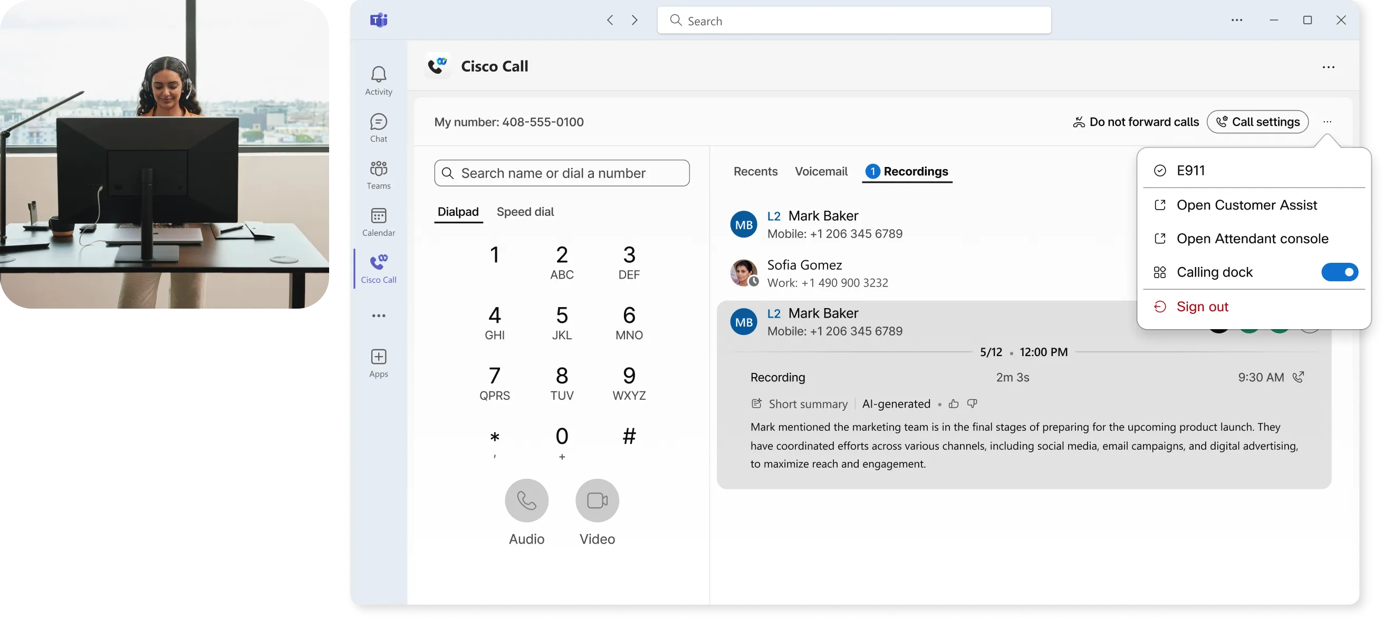This screenshot has width=1384, height=632.
Task: Click the Microsoft Teams logo
Action: coord(378,20)
